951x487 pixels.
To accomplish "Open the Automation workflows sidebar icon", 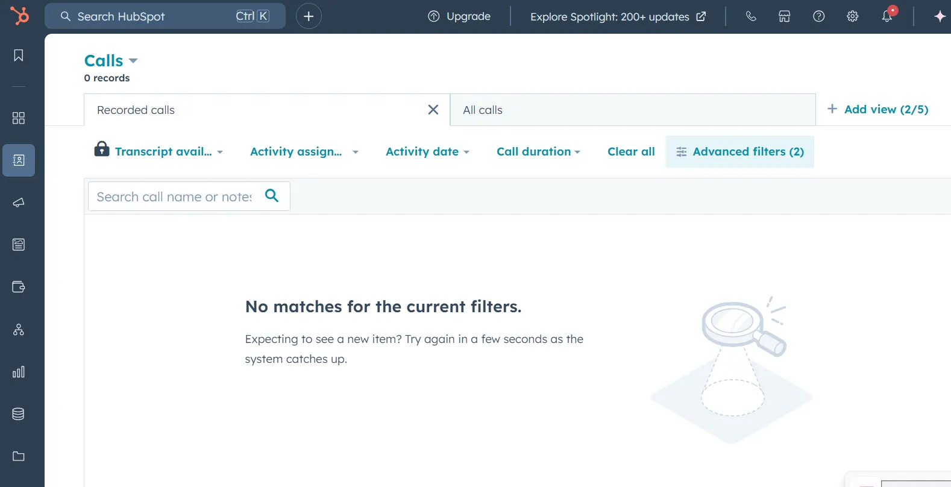I will pos(19,330).
